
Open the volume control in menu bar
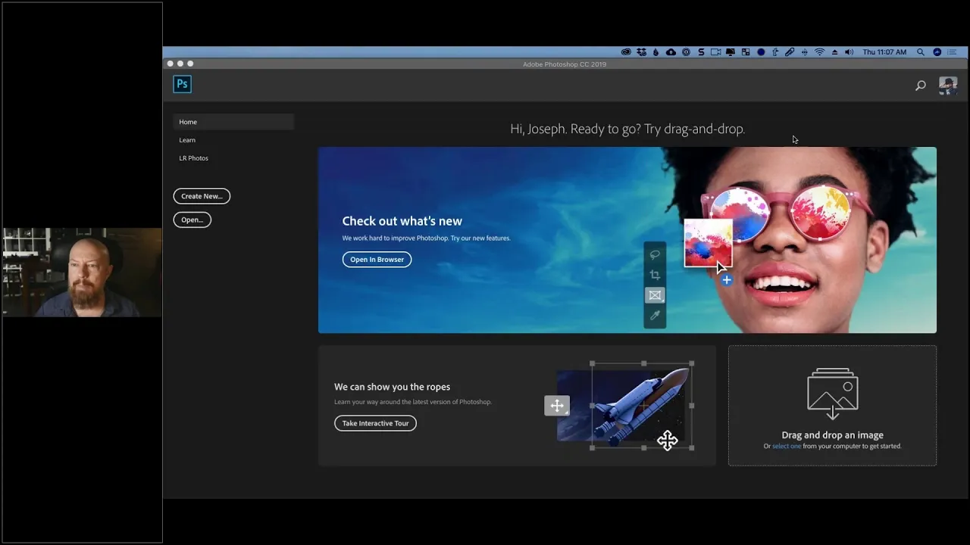click(x=849, y=52)
